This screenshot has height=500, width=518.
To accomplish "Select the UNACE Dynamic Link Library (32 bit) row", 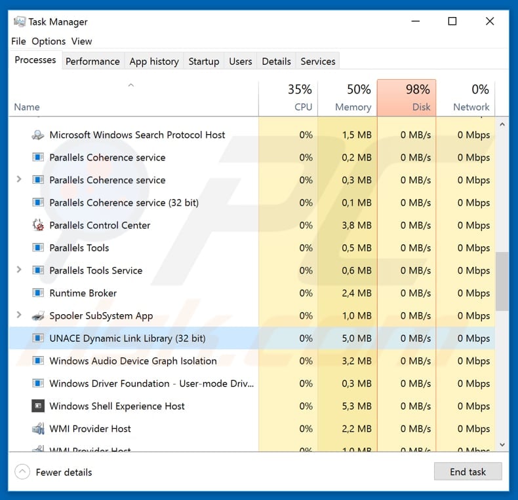I will (x=252, y=338).
